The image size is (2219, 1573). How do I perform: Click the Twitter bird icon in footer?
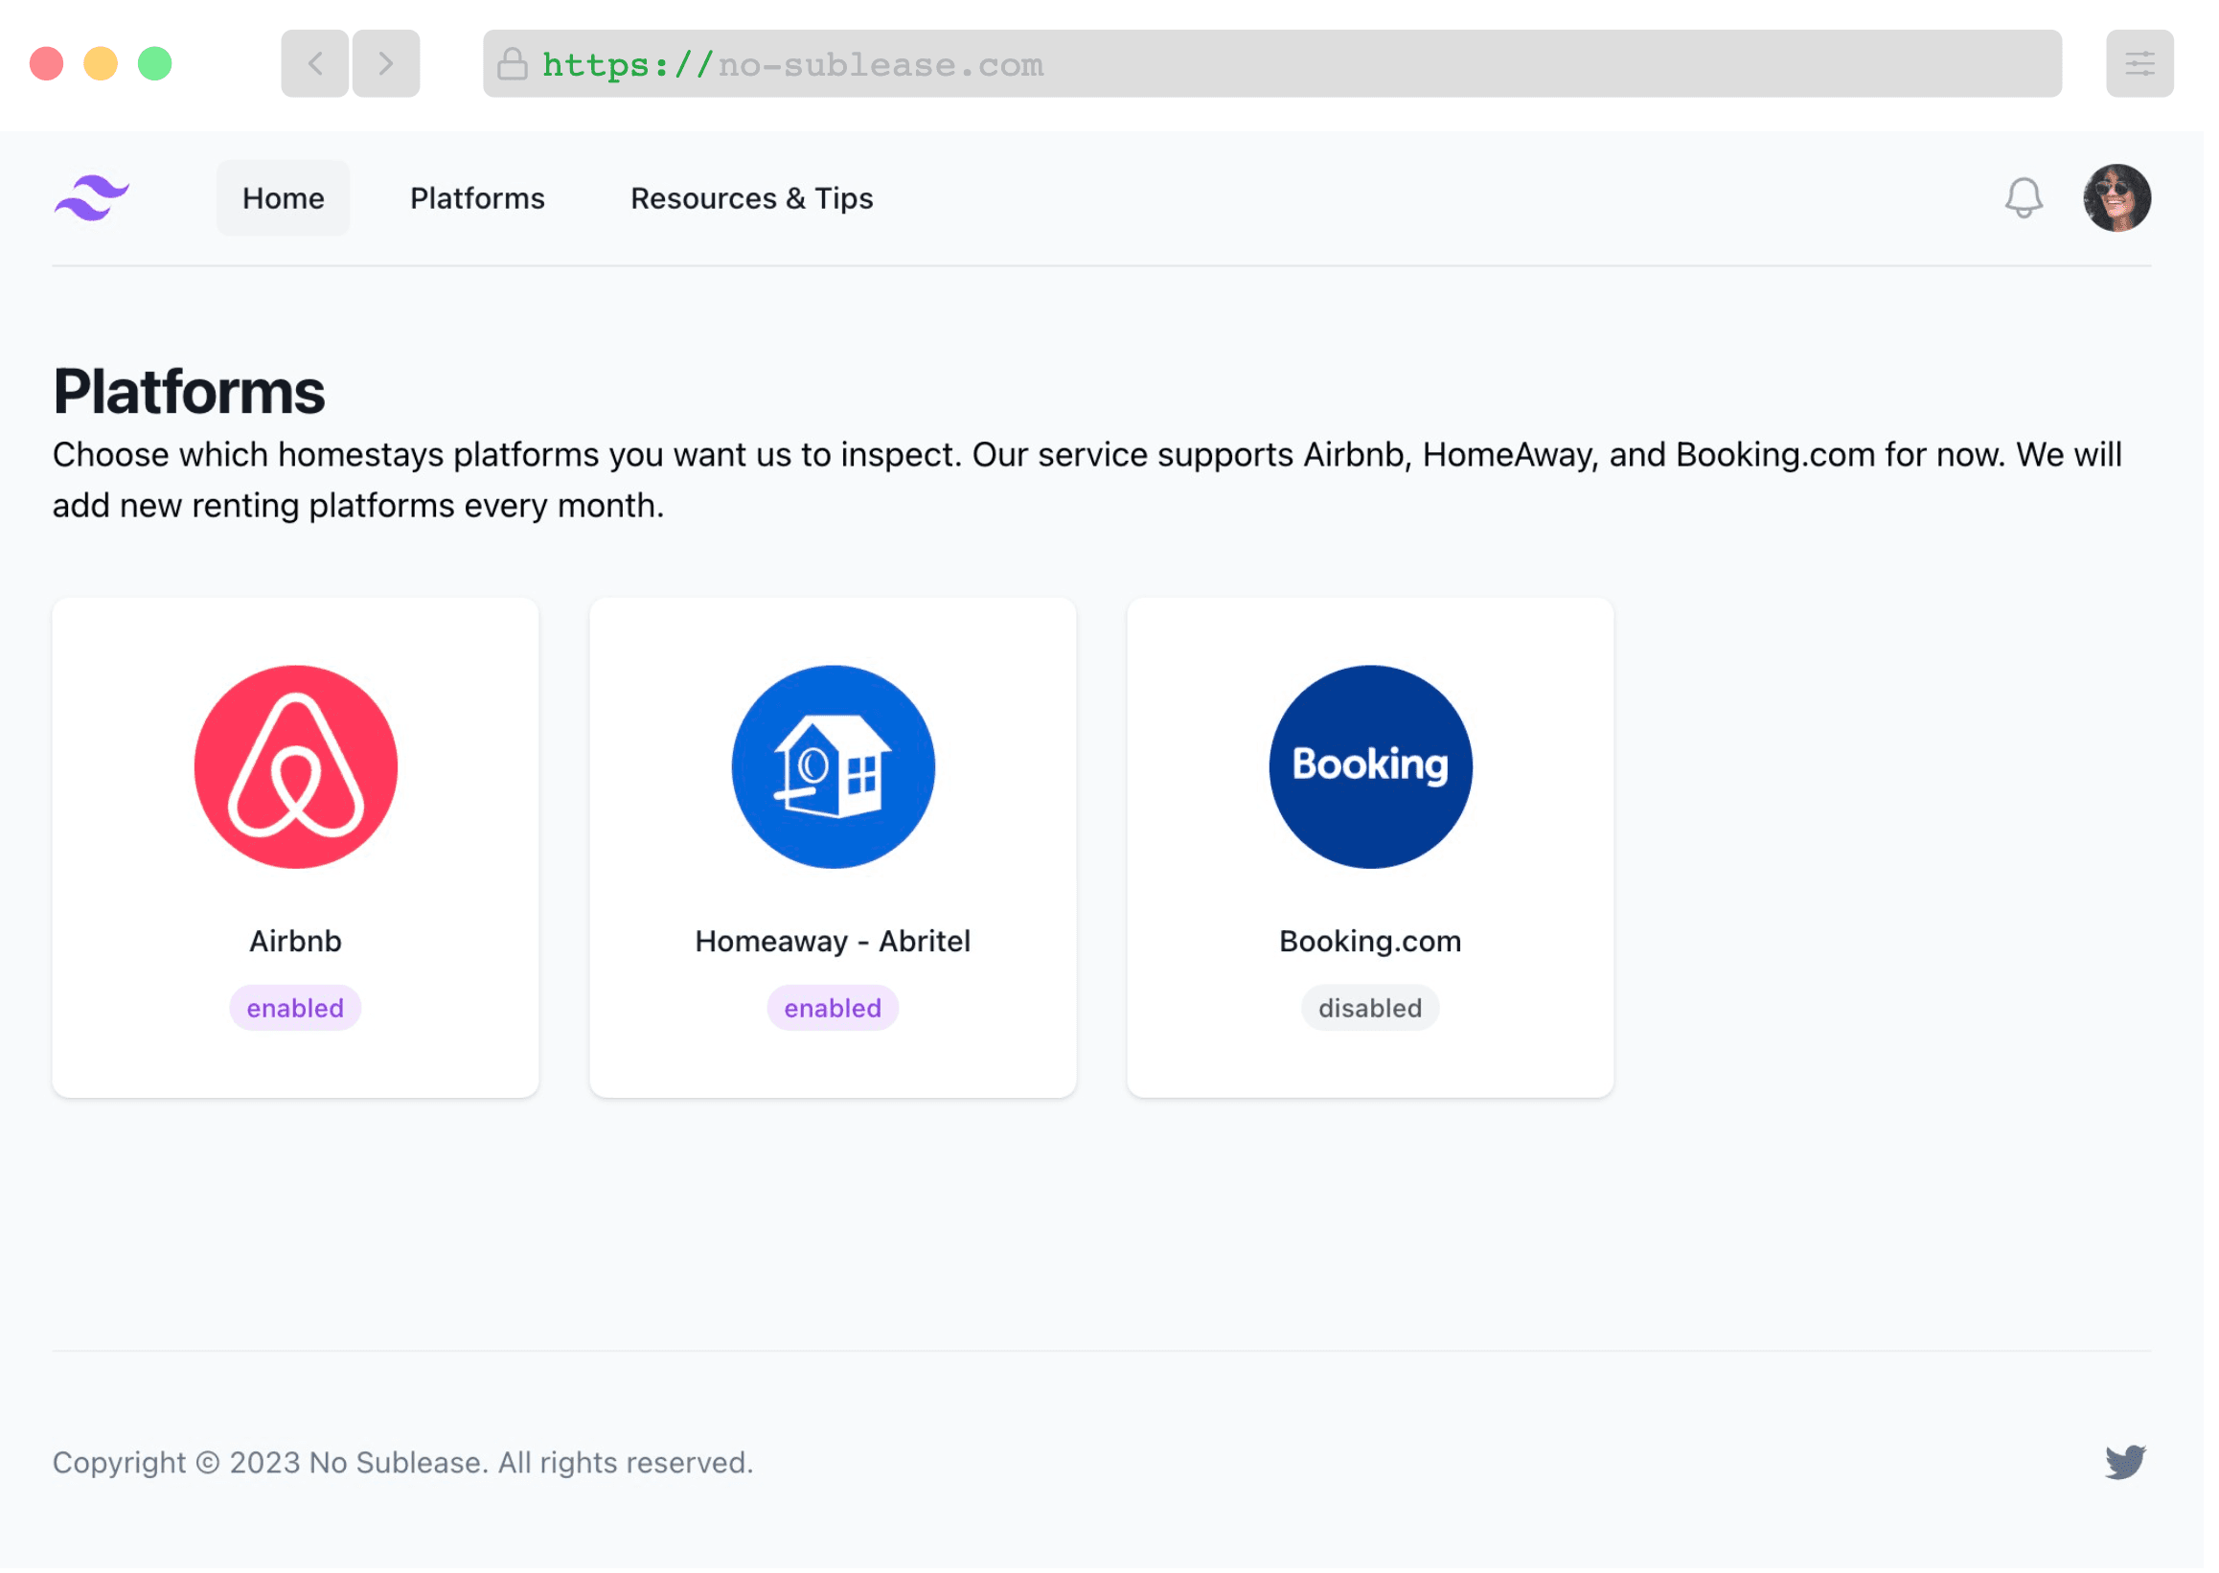click(2125, 1462)
